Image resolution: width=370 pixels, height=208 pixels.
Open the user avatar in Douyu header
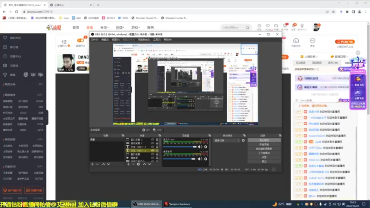coord(316,27)
